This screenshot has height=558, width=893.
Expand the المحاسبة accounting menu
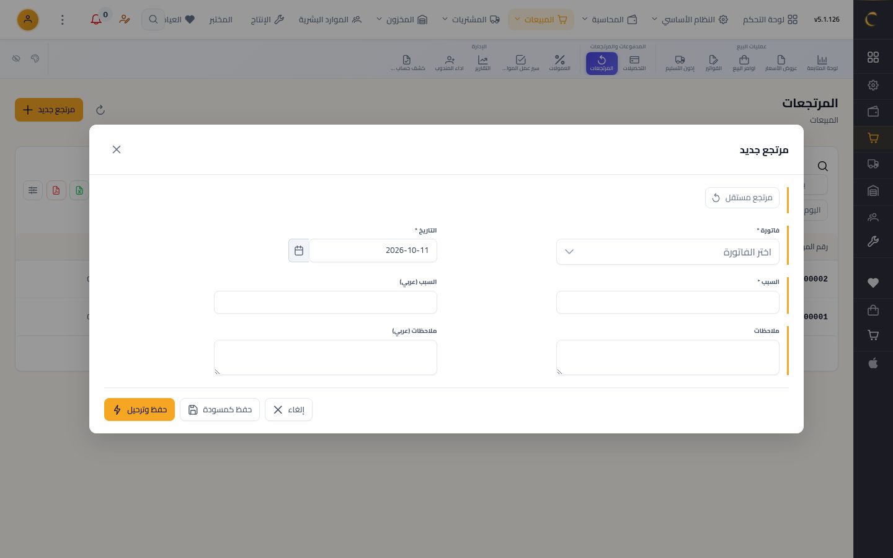[x=609, y=19]
